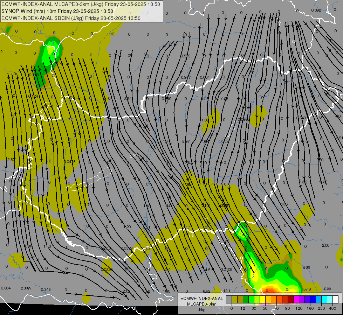Click the map value '7.29'
The height and width of the screenshot is (315, 343).
[x=224, y=99]
